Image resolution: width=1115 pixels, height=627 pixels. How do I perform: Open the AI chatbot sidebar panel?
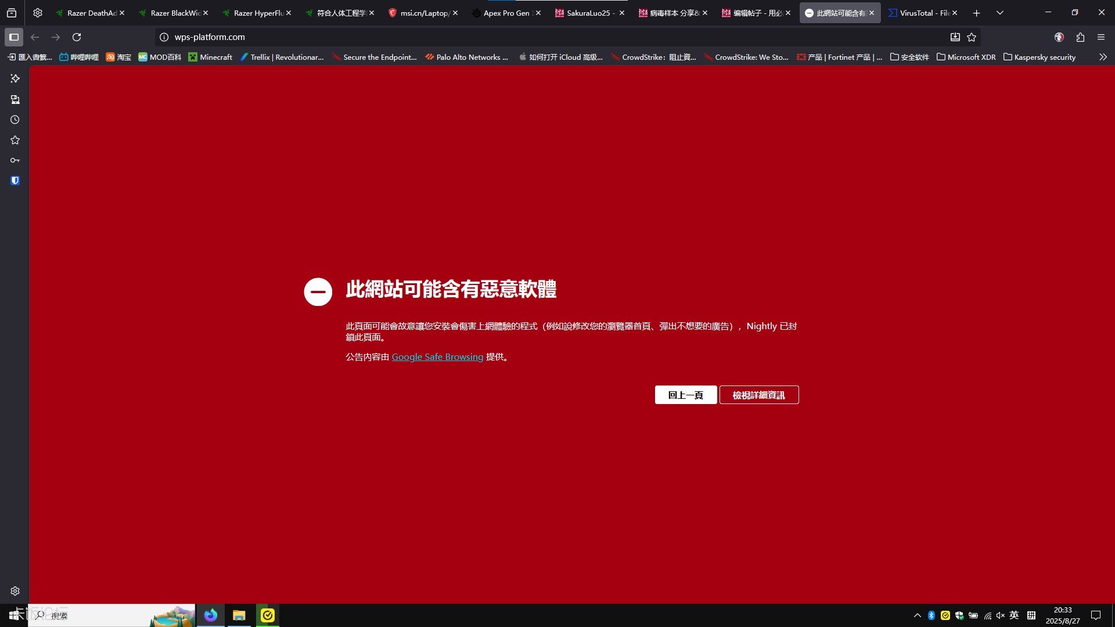pyautogui.click(x=15, y=78)
